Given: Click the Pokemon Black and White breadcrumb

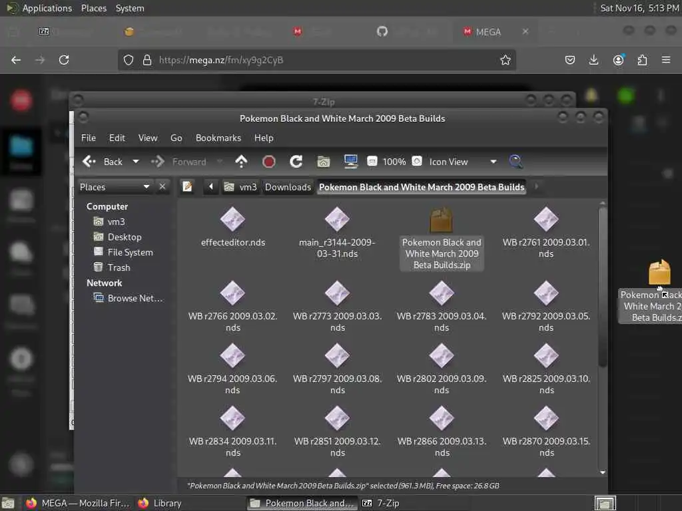Looking at the screenshot, I should pyautogui.click(x=422, y=187).
